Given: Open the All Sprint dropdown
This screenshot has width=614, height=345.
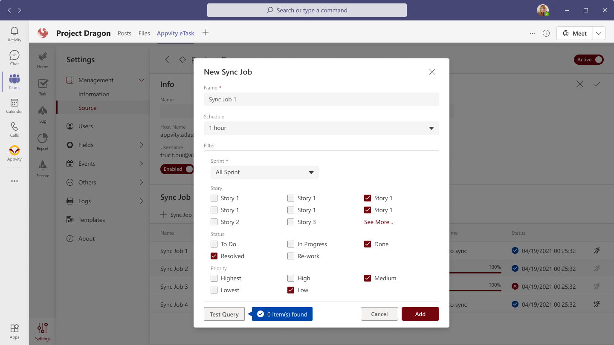Looking at the screenshot, I should pyautogui.click(x=264, y=172).
